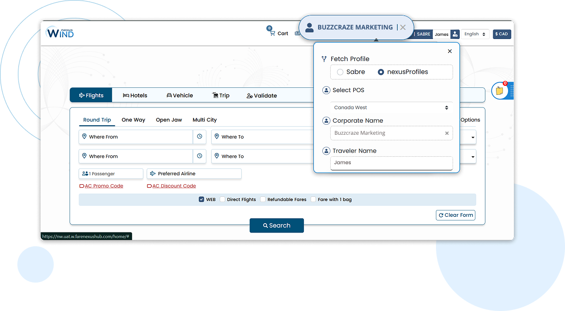Click the Traveler Name person icon
The image size is (565, 311).
pos(326,151)
